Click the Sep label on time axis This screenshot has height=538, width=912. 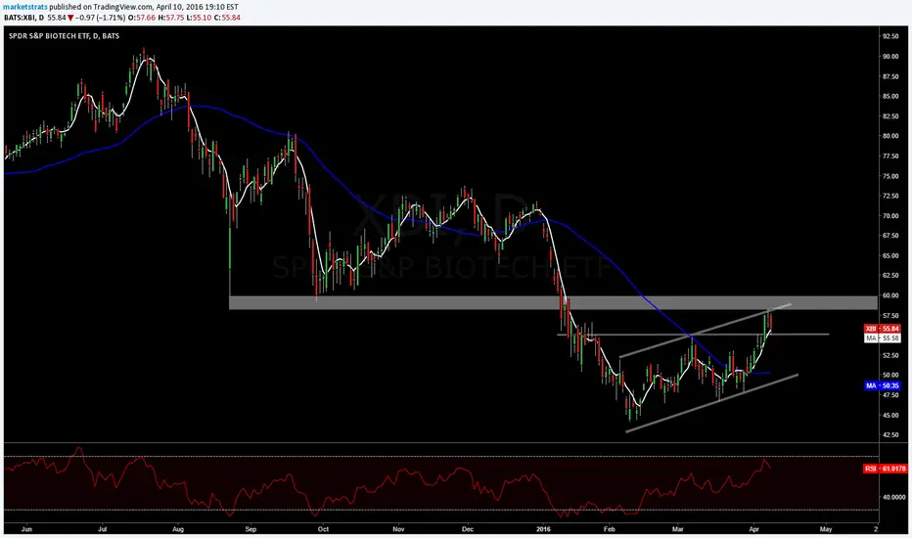click(251, 529)
